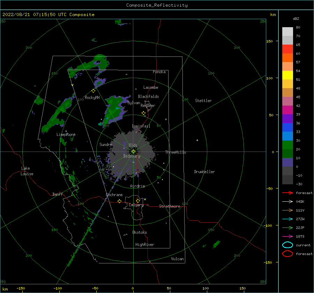Click the yellow diamond marker beside RockyMH
The height and width of the screenshot is (293, 314).
pos(93,91)
